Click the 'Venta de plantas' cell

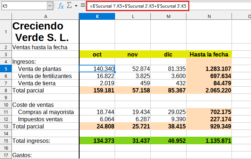tap(45, 69)
